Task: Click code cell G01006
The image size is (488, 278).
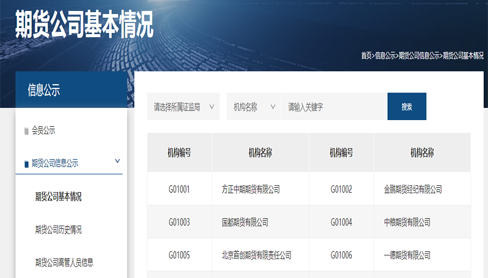Action: (342, 255)
